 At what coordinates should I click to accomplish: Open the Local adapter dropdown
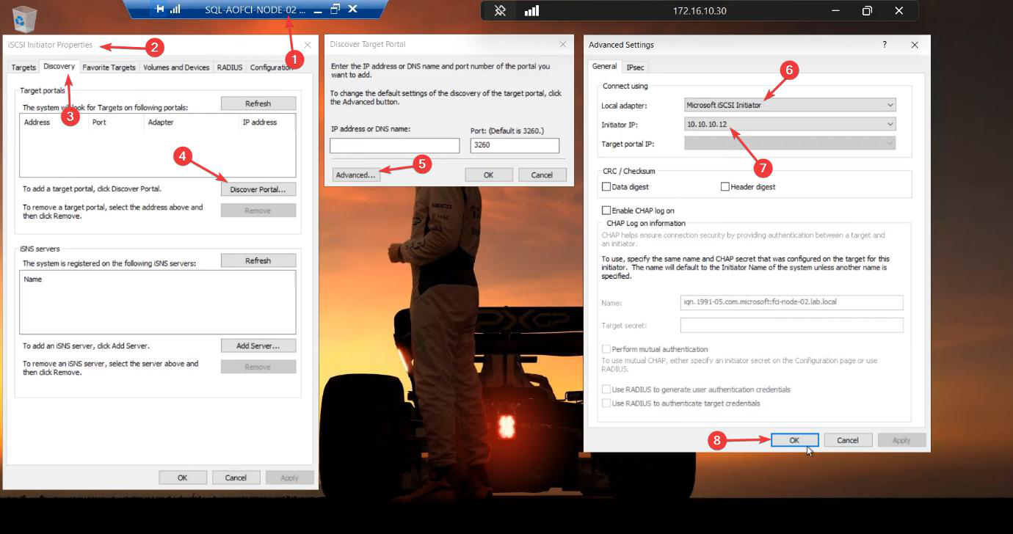coord(790,105)
